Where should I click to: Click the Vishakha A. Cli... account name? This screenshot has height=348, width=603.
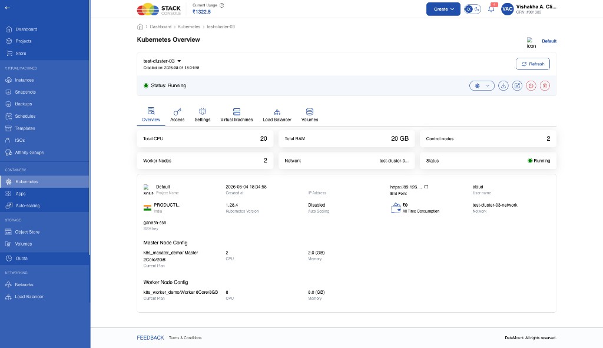[x=536, y=6]
